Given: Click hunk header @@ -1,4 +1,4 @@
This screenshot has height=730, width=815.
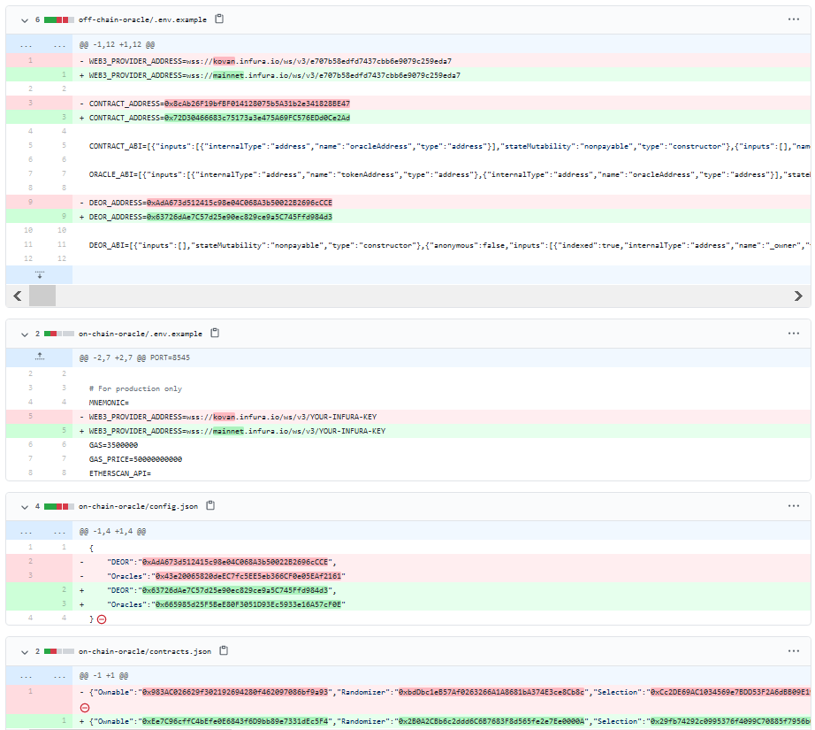Looking at the screenshot, I should pyautogui.click(x=113, y=531).
